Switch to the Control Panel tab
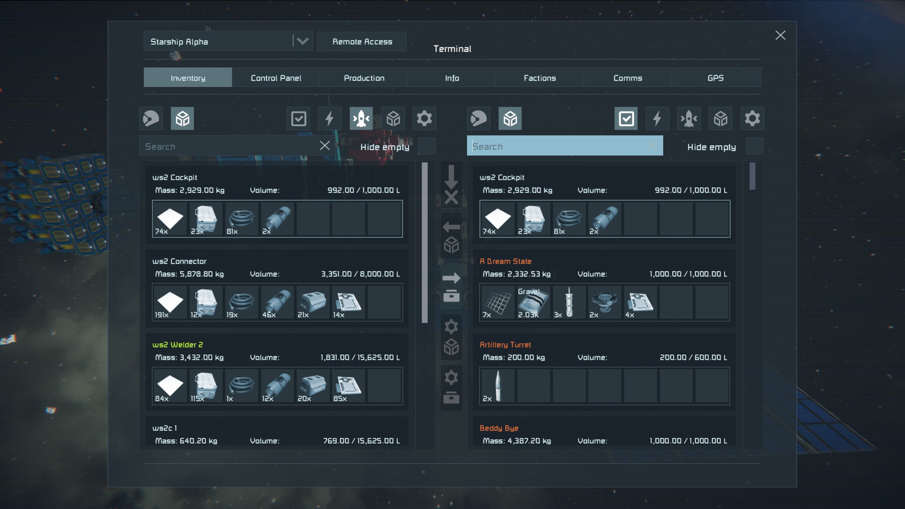 pyautogui.click(x=276, y=78)
